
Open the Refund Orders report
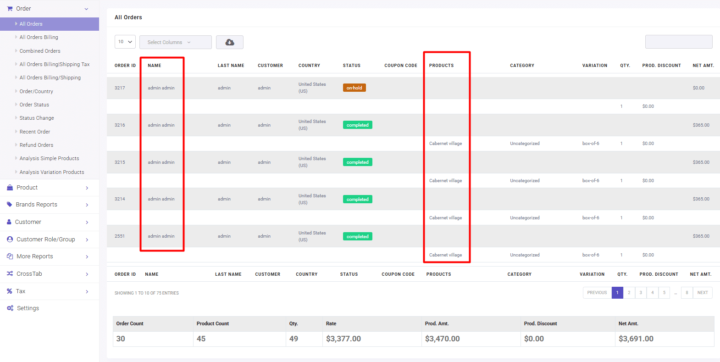[36, 145]
